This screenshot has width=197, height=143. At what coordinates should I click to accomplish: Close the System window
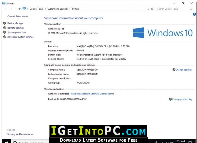[x=191, y=3]
